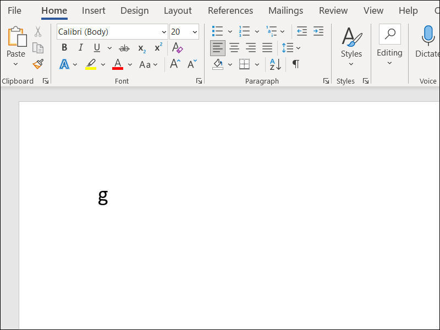This screenshot has height=330, width=440.
Task: Toggle paragraph marks visibility
Action: pyautogui.click(x=295, y=64)
